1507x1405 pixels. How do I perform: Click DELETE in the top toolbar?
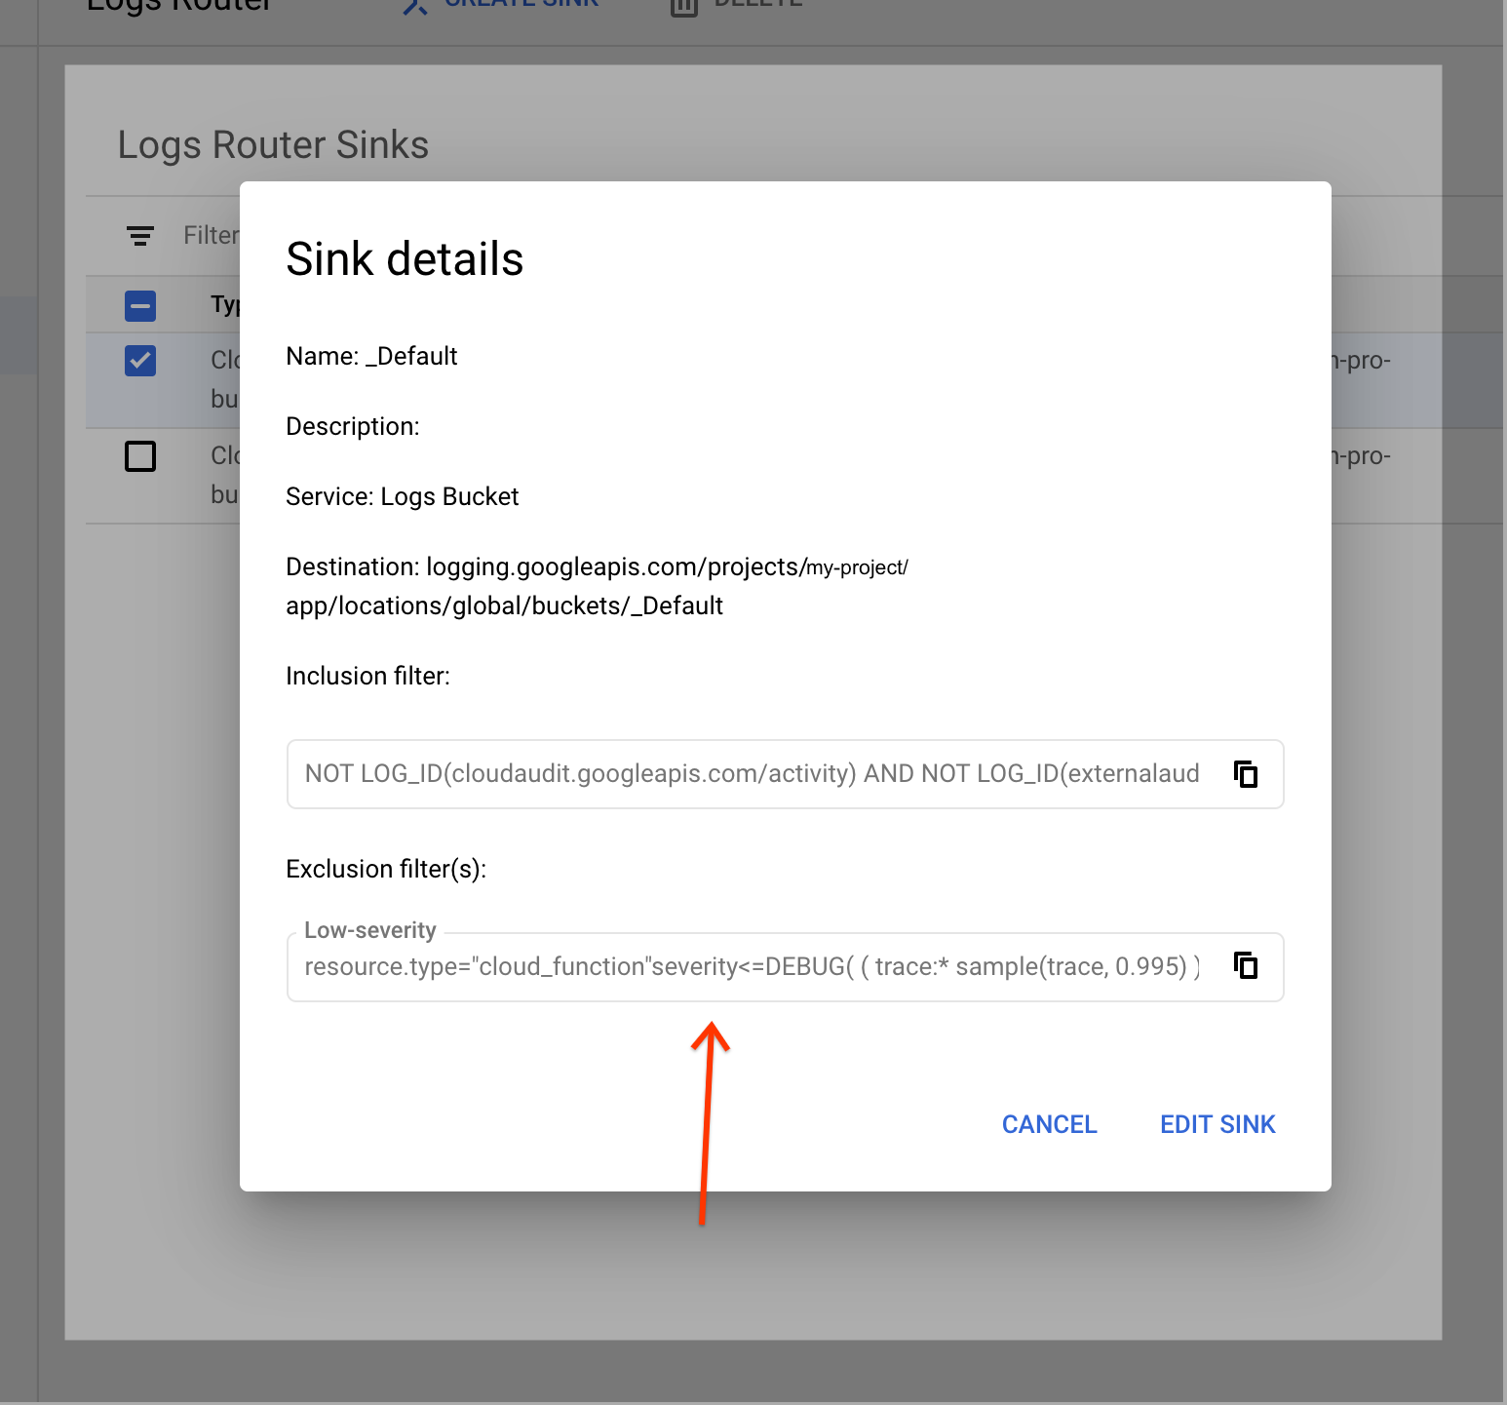(x=758, y=4)
